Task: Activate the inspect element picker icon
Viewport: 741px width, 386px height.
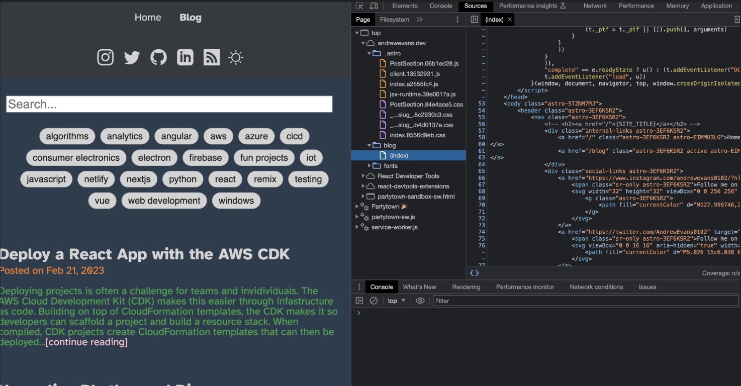Action: 359,6
